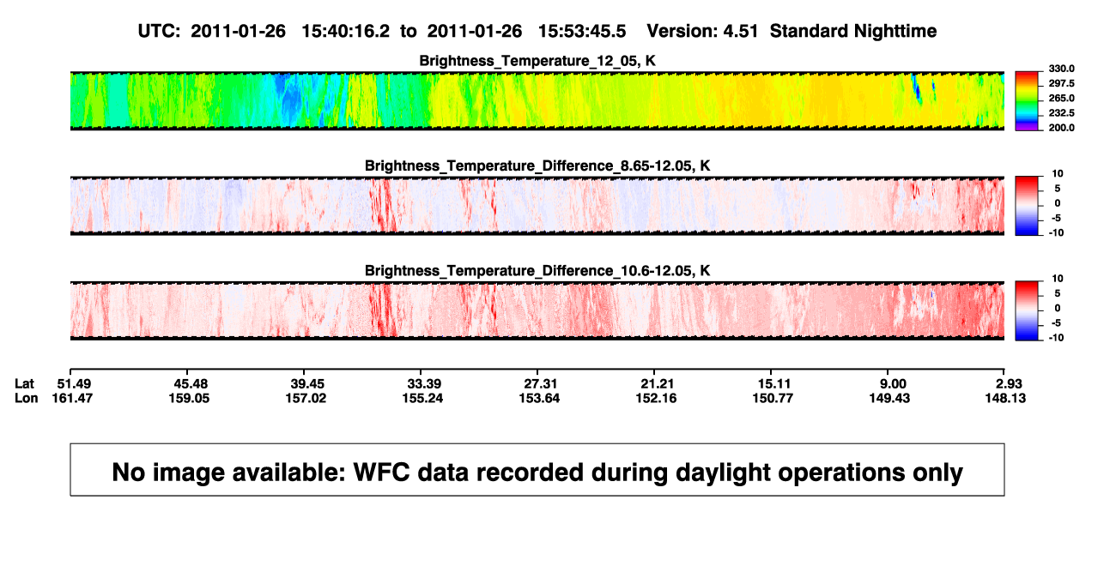This screenshot has width=1116, height=572.
Task: Click the 'UTC:' label in the header
Action: [x=159, y=31]
